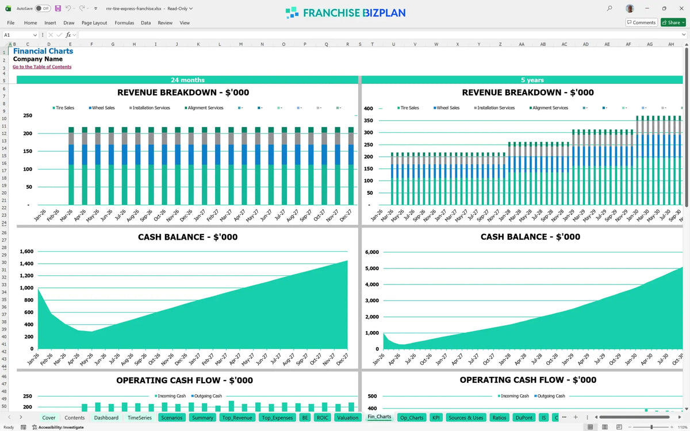Switch to Normal view icon
Image resolution: width=690 pixels, height=431 pixels.
tap(591, 427)
